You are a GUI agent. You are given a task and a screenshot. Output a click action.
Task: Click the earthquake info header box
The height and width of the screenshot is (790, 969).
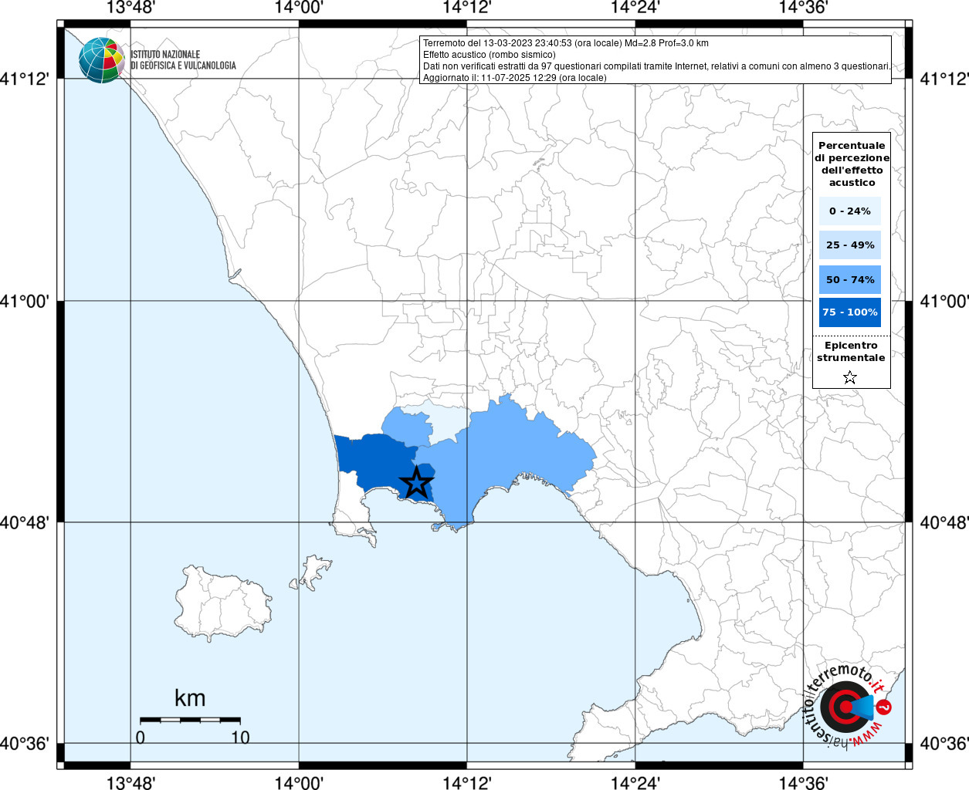pos(656,60)
